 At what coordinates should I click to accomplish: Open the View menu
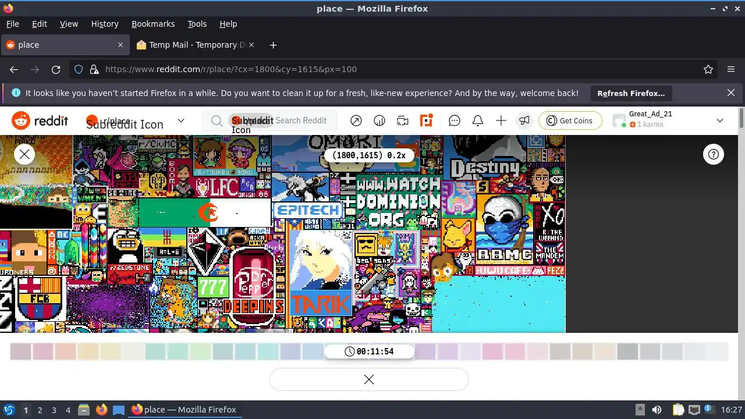(x=69, y=24)
